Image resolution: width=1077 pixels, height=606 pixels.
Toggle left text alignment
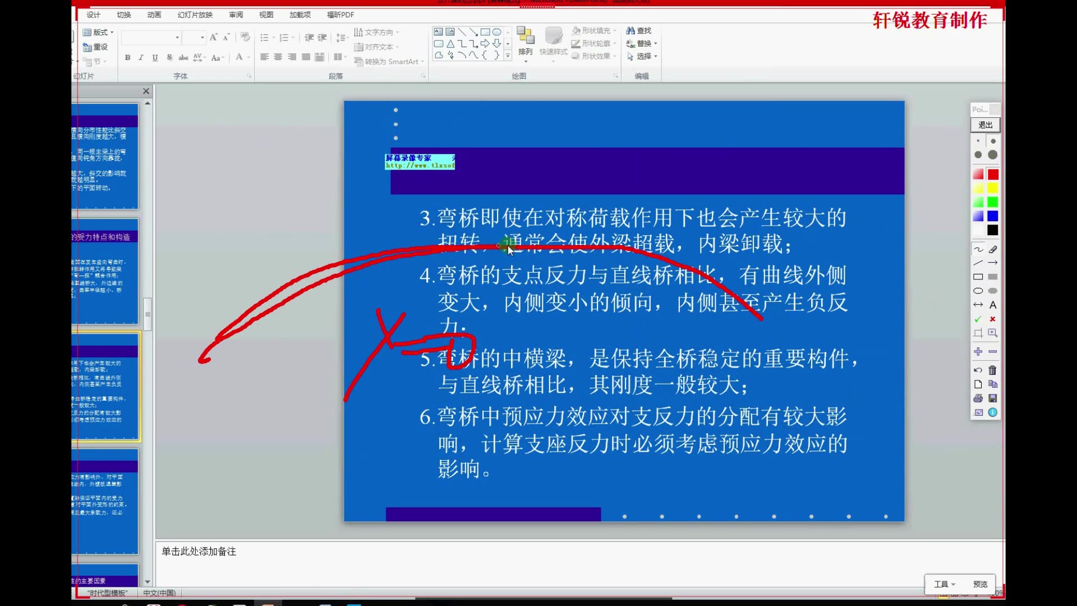point(264,57)
